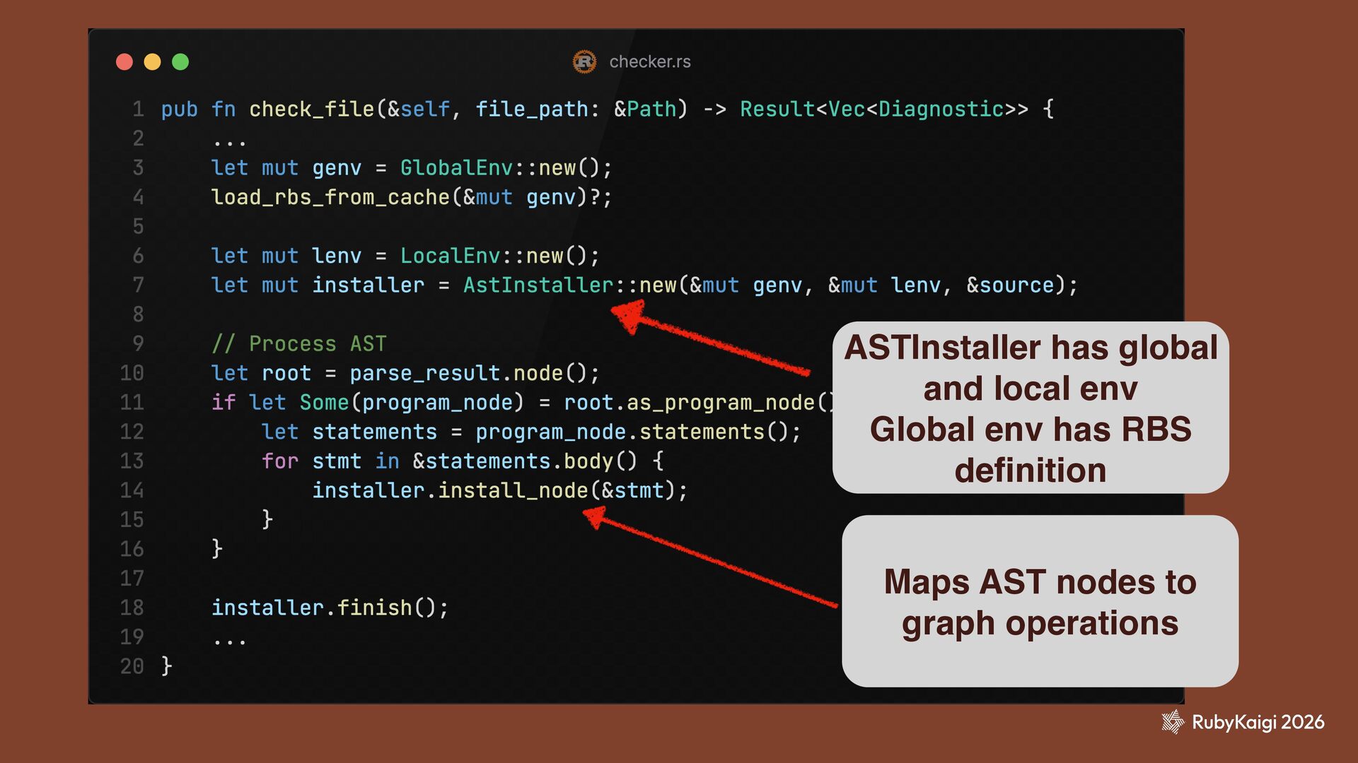Click the ASTInstaller has global env callout
The height and width of the screenshot is (763, 1358).
click(1030, 408)
